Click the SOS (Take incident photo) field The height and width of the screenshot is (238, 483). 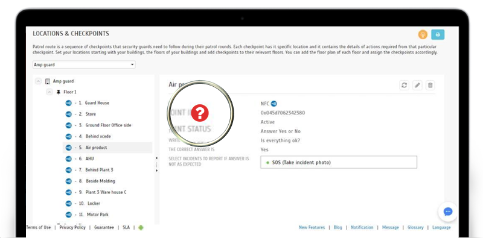339,162
